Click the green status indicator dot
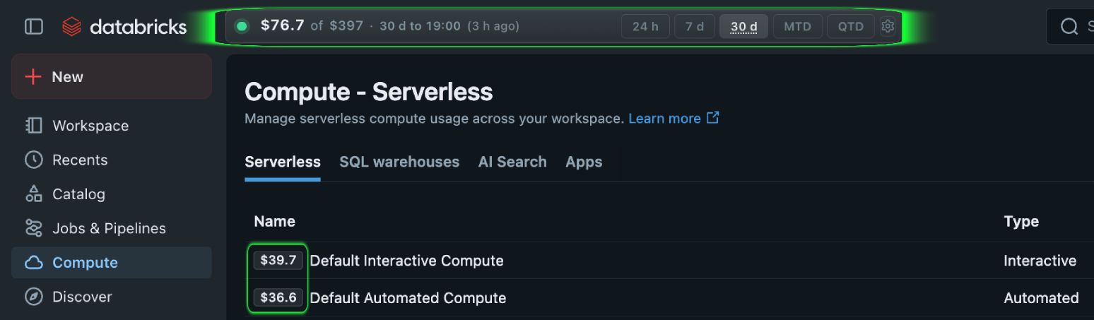The width and height of the screenshot is (1094, 320). coord(242,27)
